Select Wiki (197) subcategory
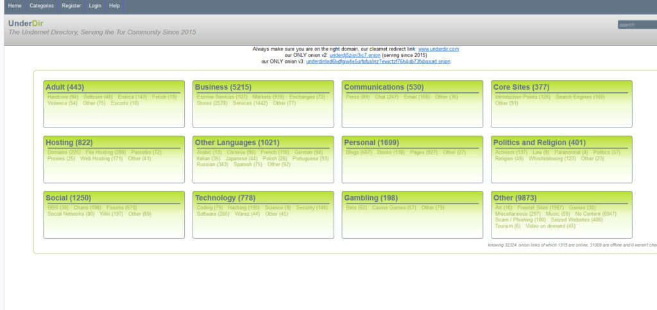Viewport: 657px width, 310px height. [x=112, y=214]
